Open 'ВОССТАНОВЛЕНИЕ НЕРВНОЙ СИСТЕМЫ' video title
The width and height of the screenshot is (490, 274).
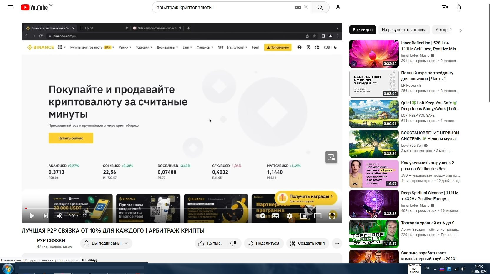[430, 136]
